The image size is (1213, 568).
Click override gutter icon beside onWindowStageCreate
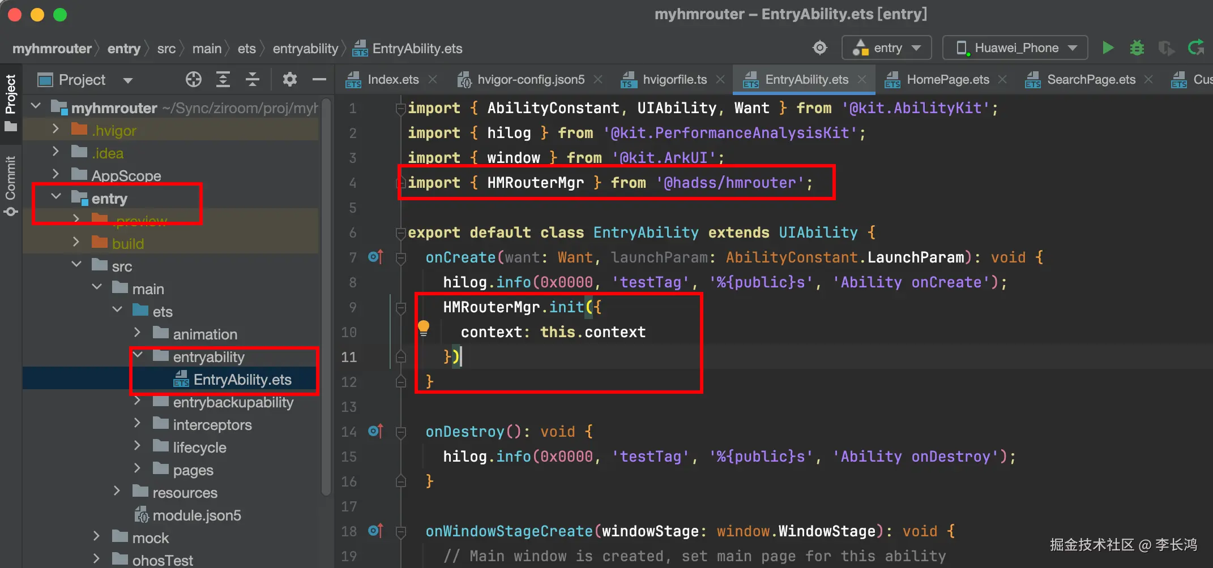tap(375, 531)
